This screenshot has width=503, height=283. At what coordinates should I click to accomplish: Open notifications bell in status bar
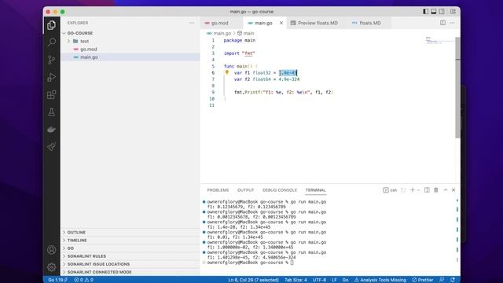[453, 280]
